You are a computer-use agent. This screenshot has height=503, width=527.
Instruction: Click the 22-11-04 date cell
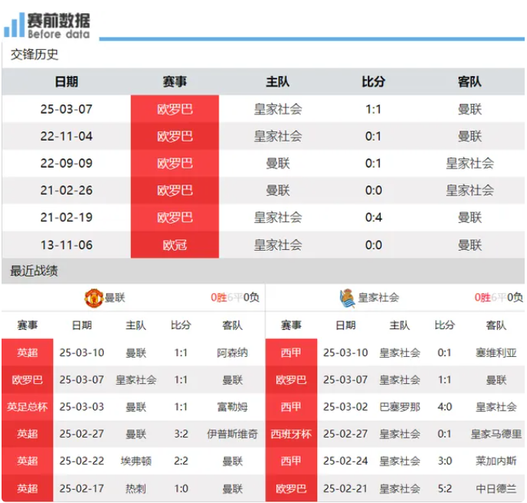point(66,136)
